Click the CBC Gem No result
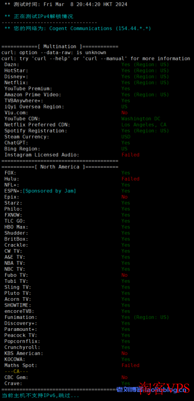Image resolution: width=194 pixels, height=401 pixels. (125, 377)
